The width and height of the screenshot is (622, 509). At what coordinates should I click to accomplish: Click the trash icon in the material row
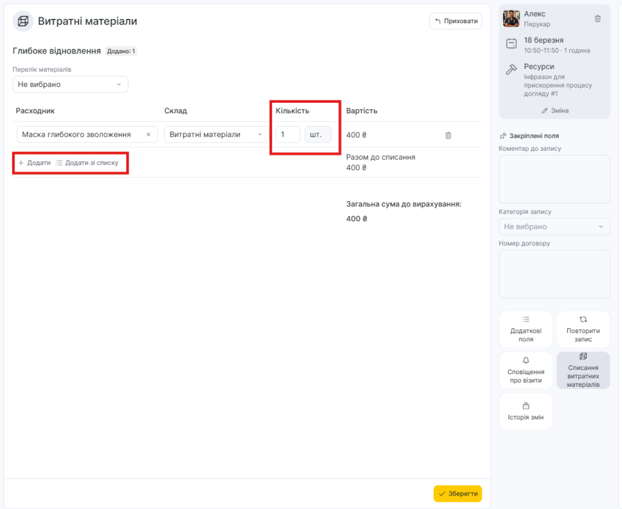click(x=448, y=136)
